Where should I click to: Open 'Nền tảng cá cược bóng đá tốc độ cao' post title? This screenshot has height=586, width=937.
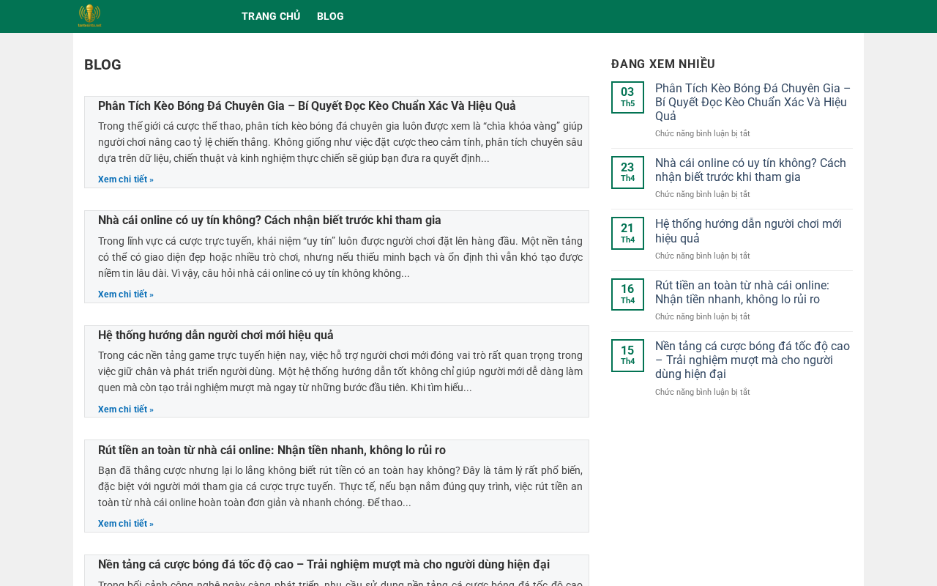[x=324, y=565]
